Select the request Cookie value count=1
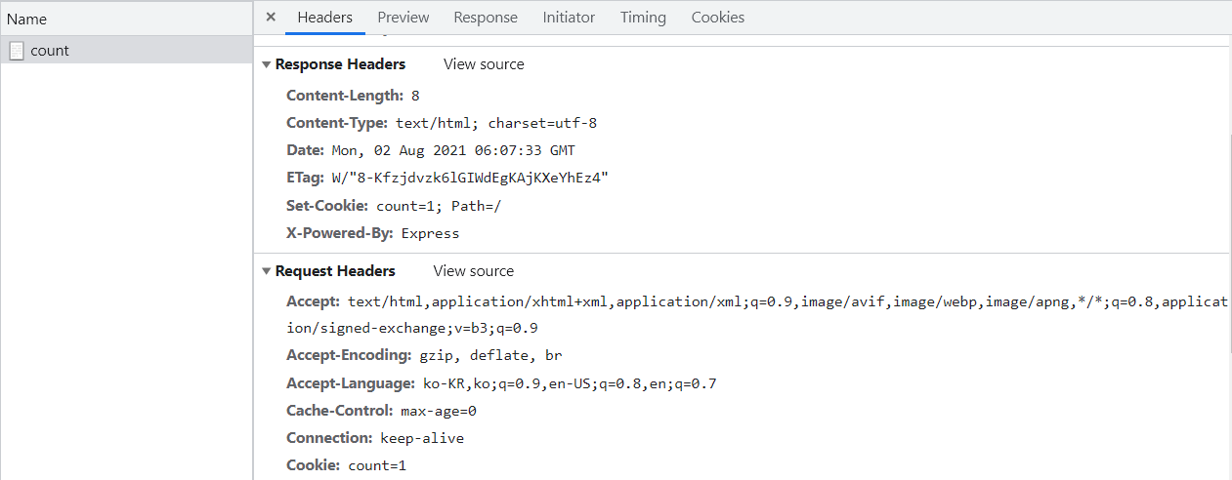This screenshot has width=1232, height=480. click(x=377, y=466)
